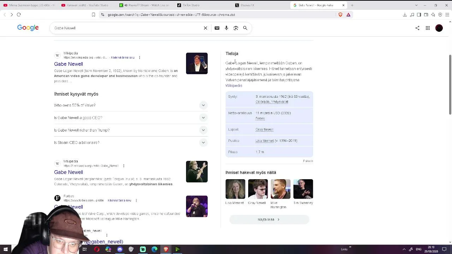Image resolution: width=452 pixels, height=254 pixels.
Task: Search by image with Google Lens icon
Action: click(236, 28)
